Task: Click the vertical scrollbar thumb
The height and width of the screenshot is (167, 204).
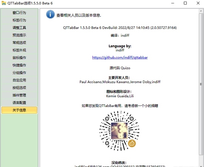Action: pyautogui.click(x=201, y=84)
